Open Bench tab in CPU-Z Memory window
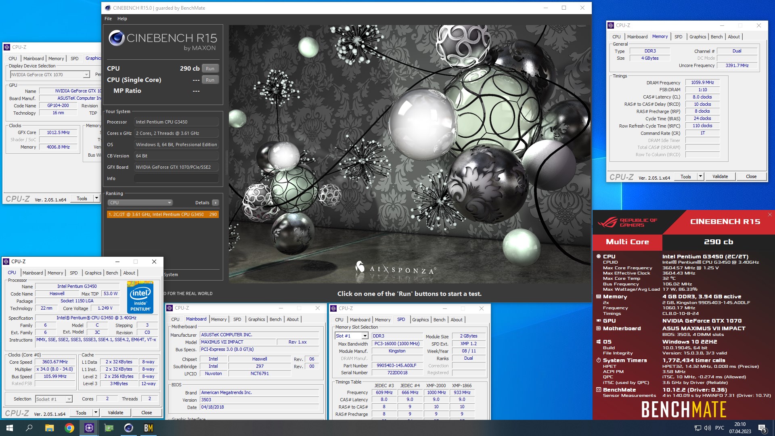The height and width of the screenshot is (436, 775). click(x=717, y=37)
